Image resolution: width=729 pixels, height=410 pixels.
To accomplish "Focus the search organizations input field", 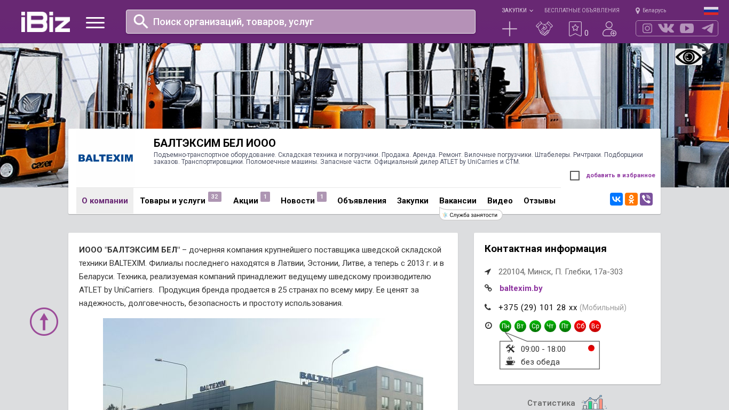I will (300, 21).
